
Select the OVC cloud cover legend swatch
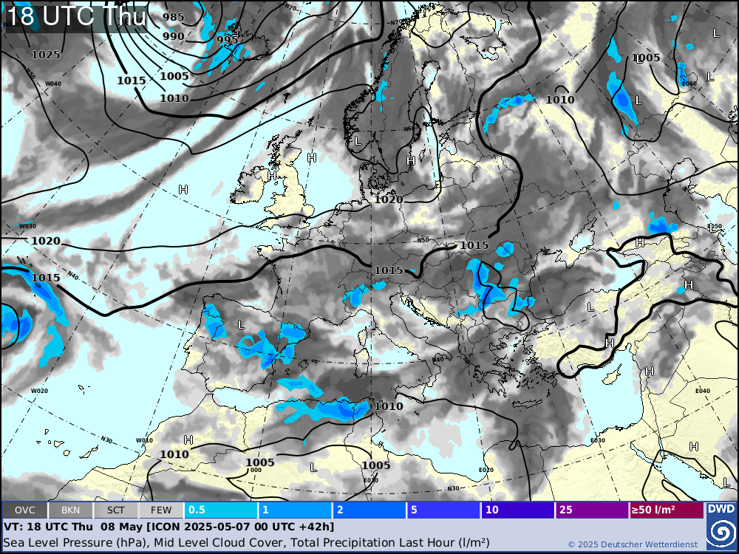[x=24, y=510]
